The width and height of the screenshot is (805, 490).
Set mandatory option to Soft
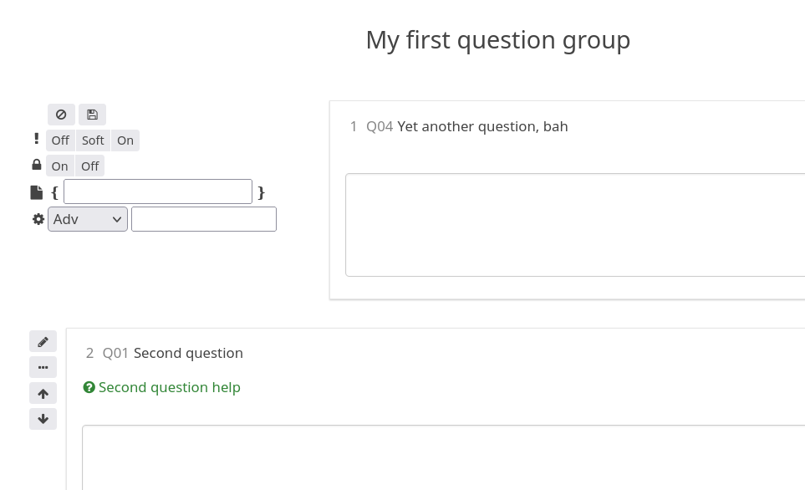click(x=93, y=140)
